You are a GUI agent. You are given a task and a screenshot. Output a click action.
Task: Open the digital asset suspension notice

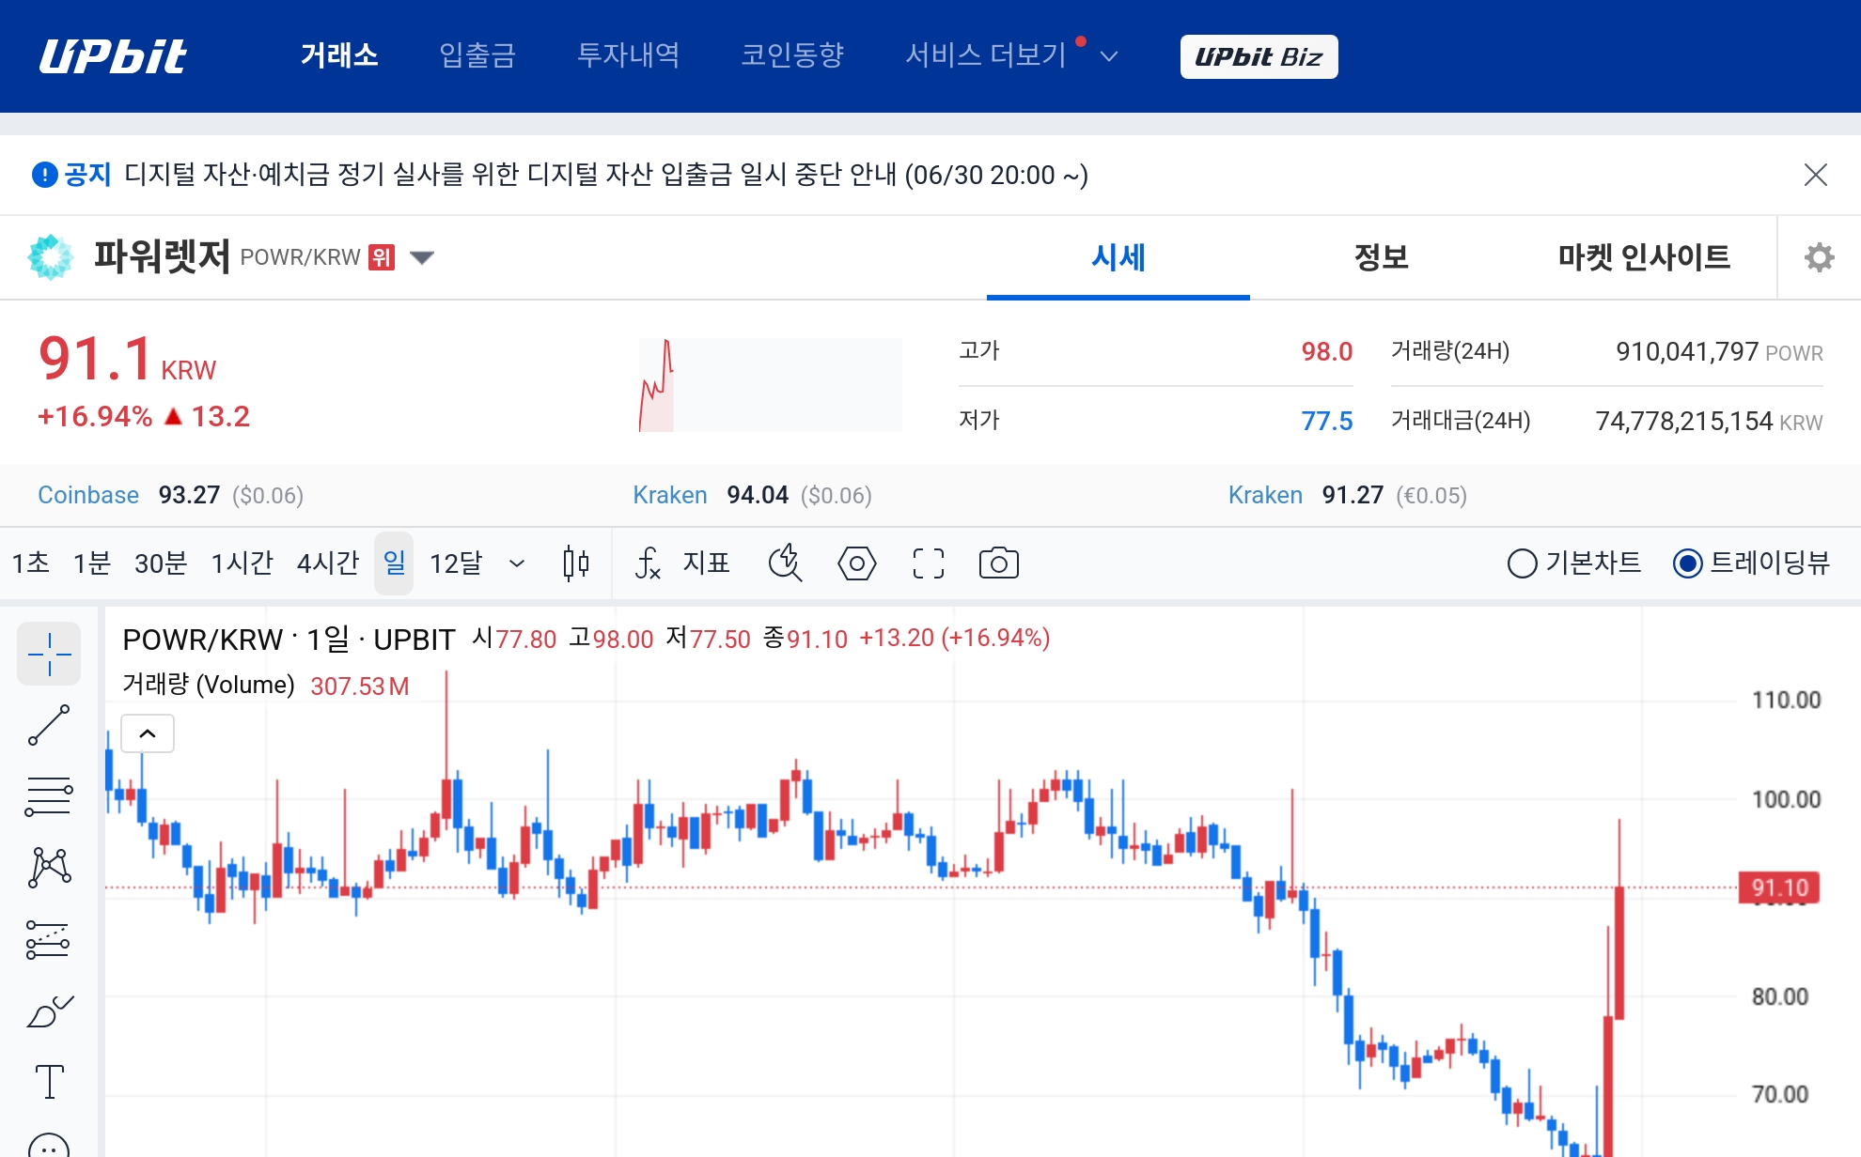(606, 175)
